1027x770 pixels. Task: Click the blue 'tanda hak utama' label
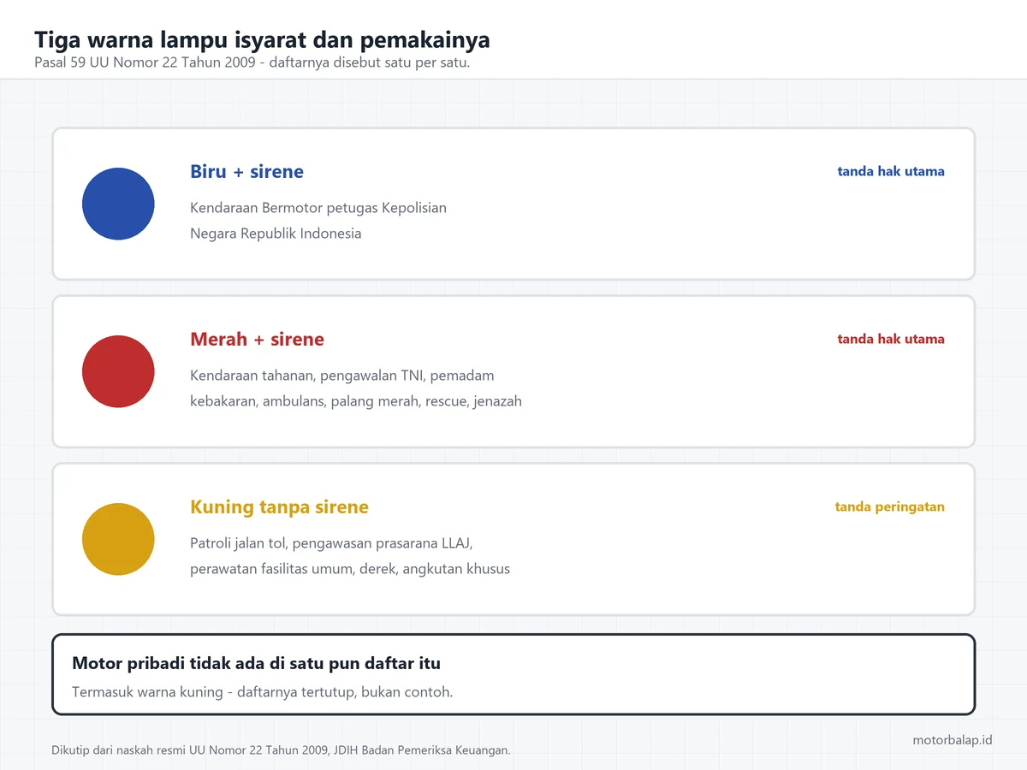click(891, 171)
